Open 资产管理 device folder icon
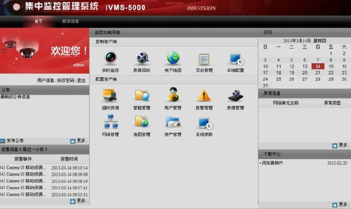This screenshot has height=209, width=351. point(173,122)
